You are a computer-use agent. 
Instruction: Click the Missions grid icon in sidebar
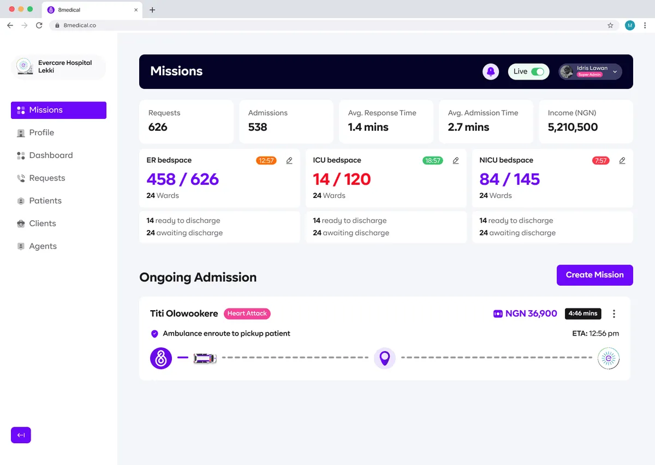21,110
